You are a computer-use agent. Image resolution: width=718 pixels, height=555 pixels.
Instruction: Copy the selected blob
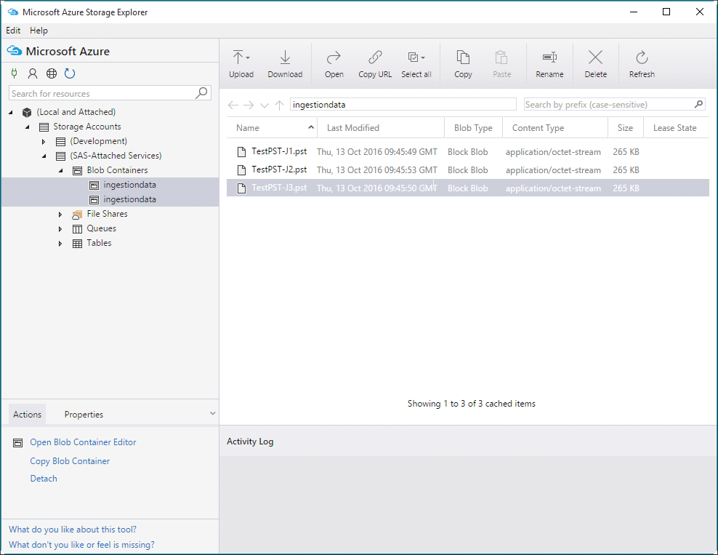[463, 64]
